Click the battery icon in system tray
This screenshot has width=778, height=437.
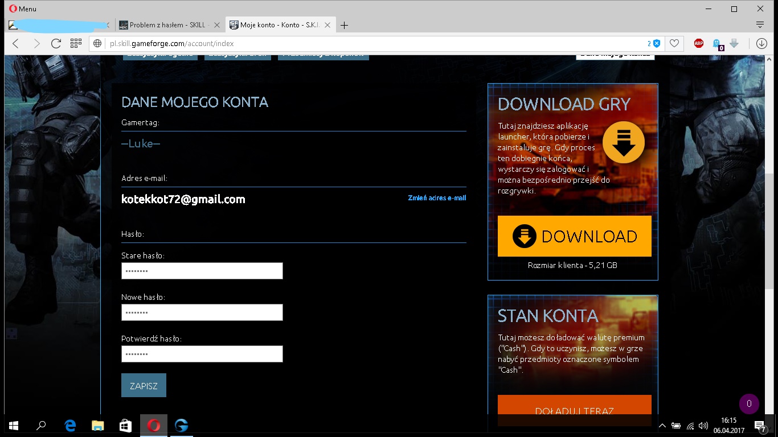[676, 426]
